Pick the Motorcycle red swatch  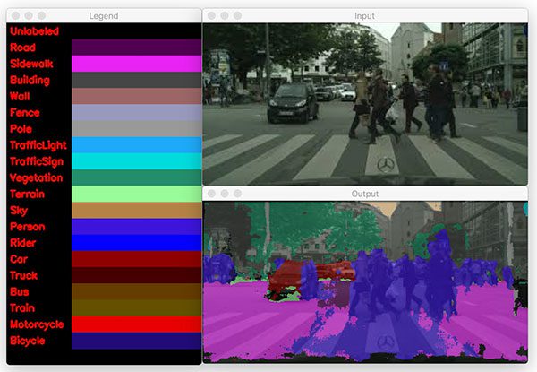tap(136, 324)
